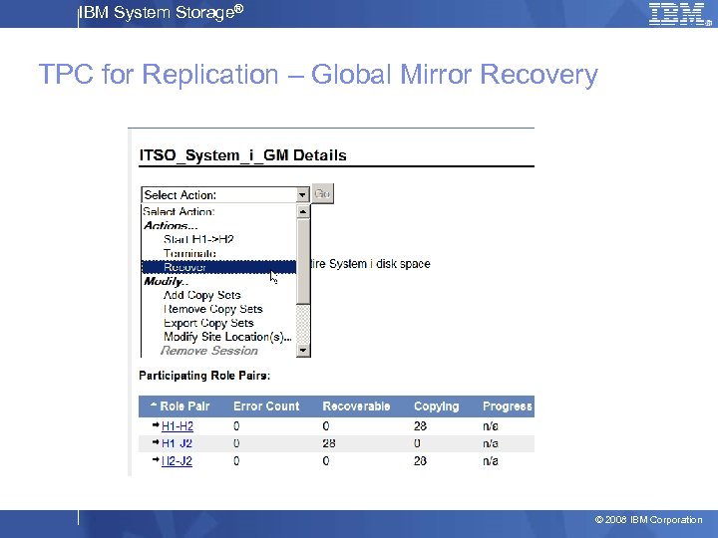This screenshot has height=538, width=718.
Task: Click the IBM logo in the header
Action: (x=680, y=14)
